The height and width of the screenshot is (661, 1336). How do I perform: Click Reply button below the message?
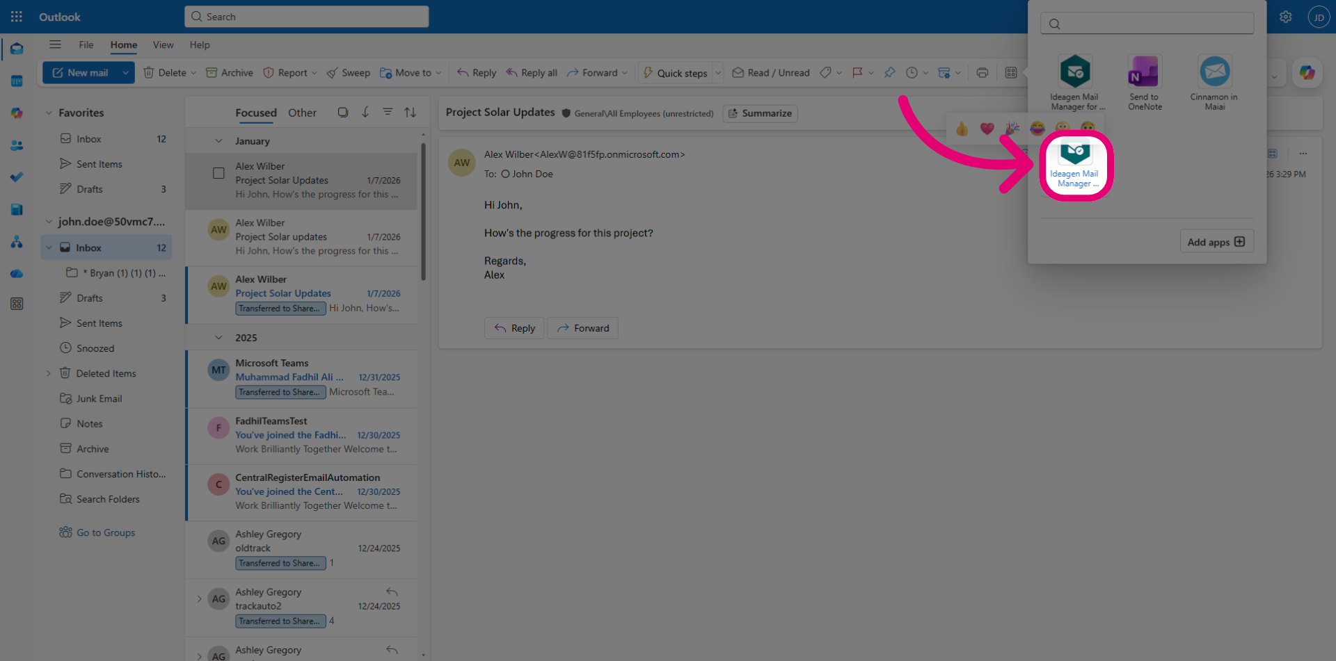point(514,328)
